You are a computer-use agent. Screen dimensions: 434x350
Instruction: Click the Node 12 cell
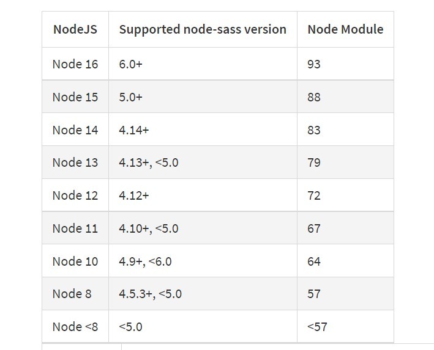pyautogui.click(x=75, y=195)
